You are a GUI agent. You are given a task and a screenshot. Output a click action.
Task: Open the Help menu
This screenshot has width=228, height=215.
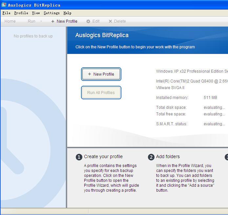pos(67,13)
